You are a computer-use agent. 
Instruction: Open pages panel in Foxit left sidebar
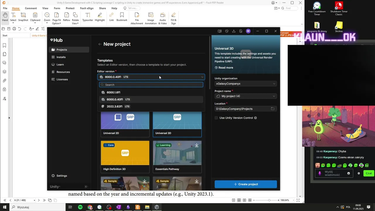4,54
